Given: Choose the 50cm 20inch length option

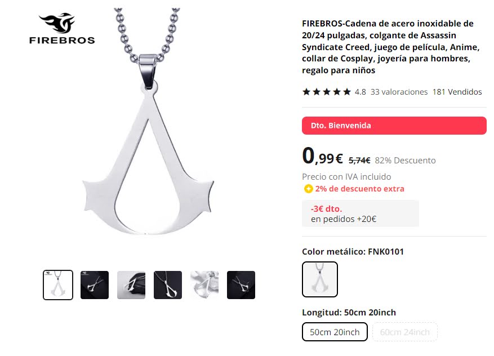Looking at the screenshot, I should (x=335, y=332).
